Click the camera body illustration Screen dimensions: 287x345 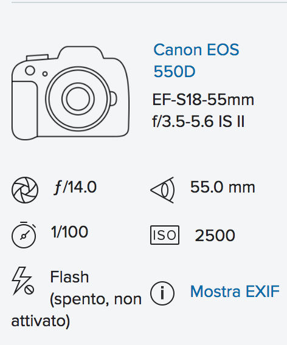71,93
